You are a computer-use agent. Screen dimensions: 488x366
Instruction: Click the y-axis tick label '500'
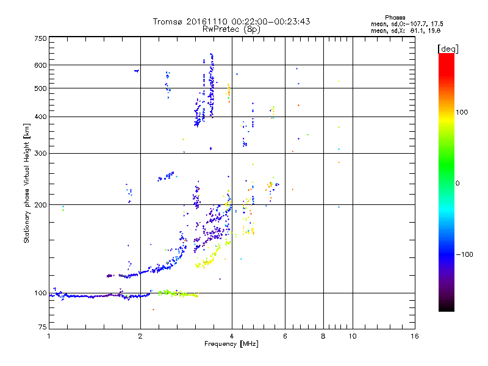tap(40, 88)
